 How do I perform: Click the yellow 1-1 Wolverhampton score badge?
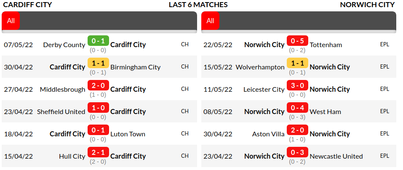click(297, 64)
